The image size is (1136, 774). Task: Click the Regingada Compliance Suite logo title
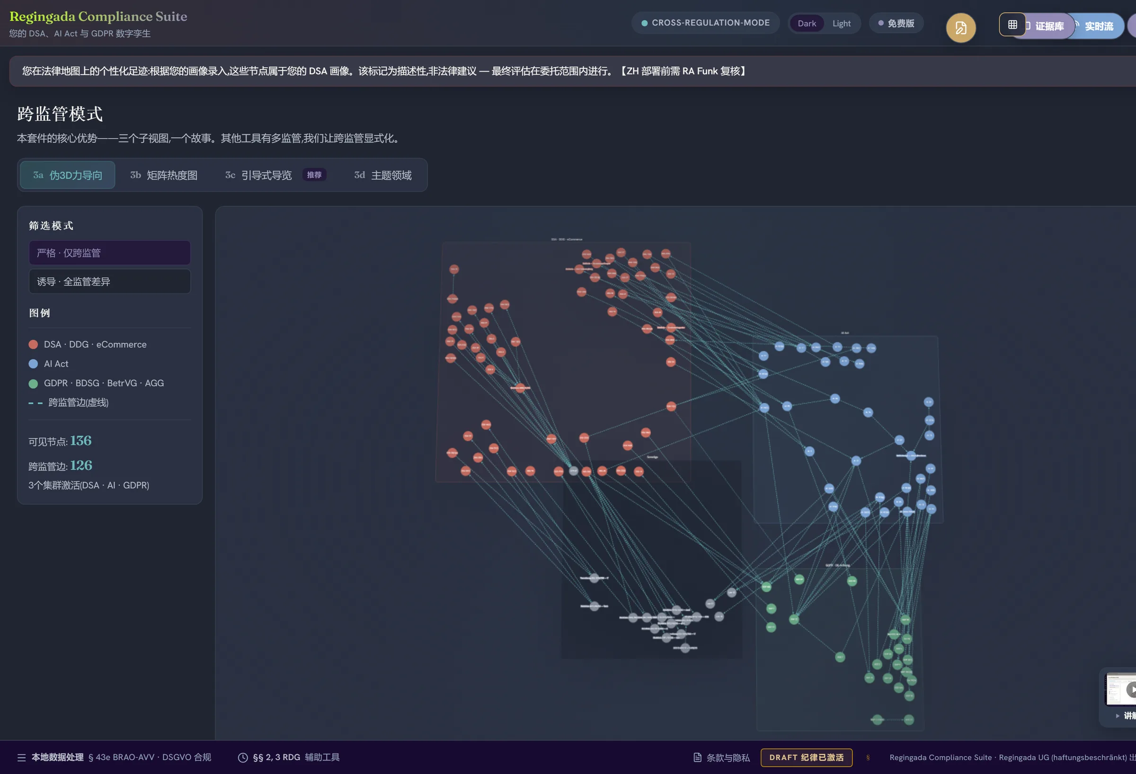(x=98, y=16)
